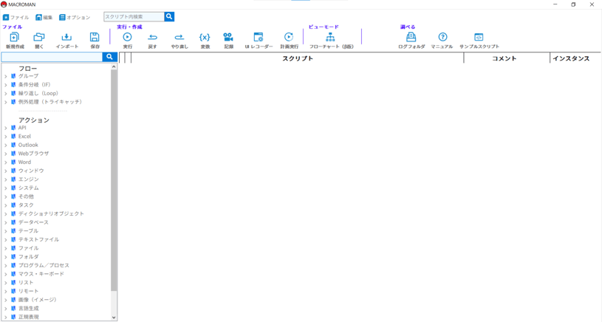
Task: Click the book icon beside リモート
Action: 13,291
